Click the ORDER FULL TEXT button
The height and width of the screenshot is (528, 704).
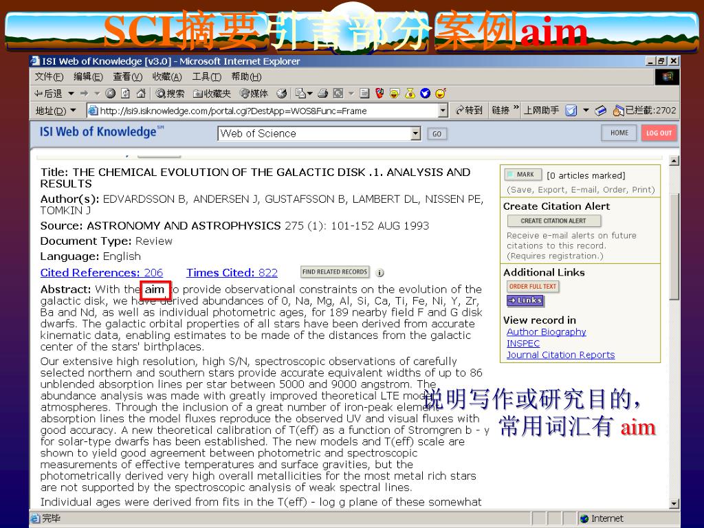tap(533, 287)
